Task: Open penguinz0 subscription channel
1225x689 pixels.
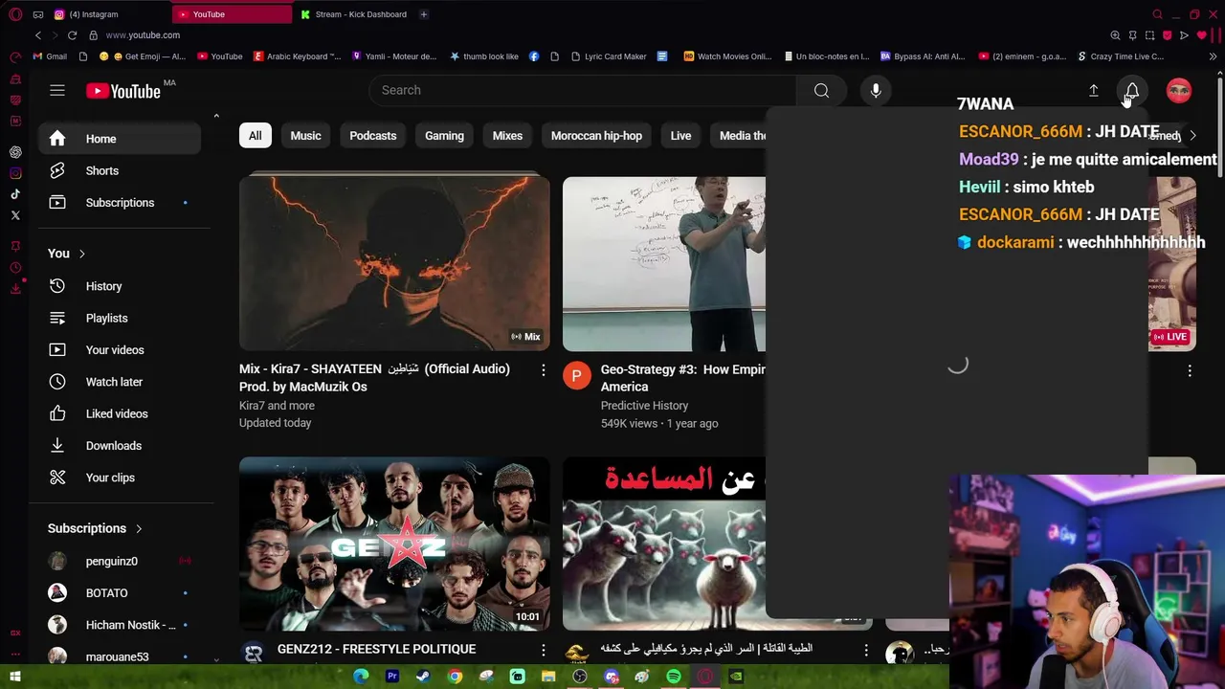Action: 120,562
